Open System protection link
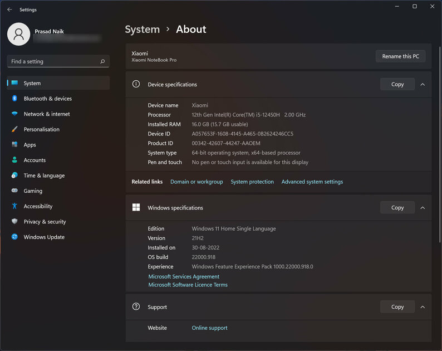 tap(252, 182)
